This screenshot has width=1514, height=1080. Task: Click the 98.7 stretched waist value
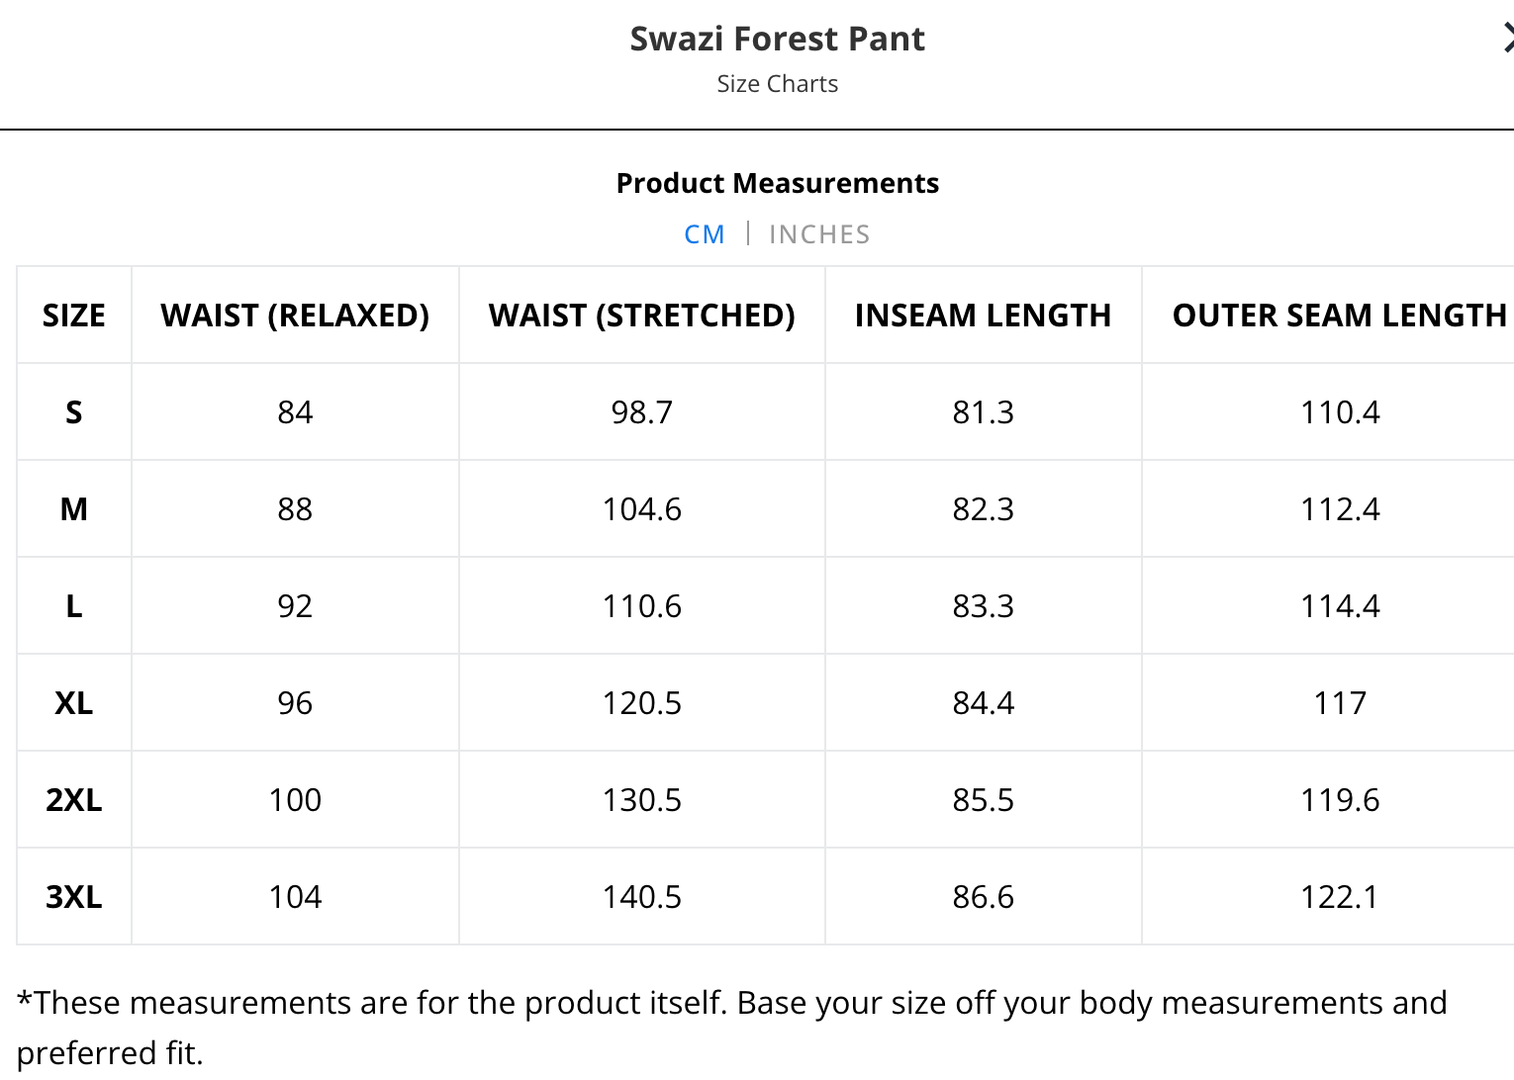coord(641,412)
